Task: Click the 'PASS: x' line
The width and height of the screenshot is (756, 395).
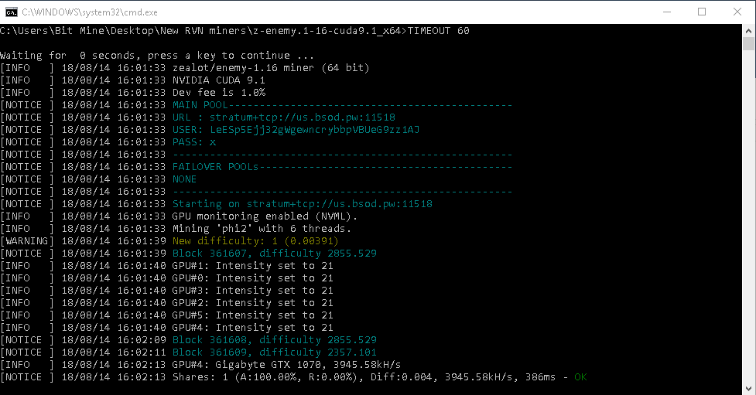Action: [x=194, y=142]
